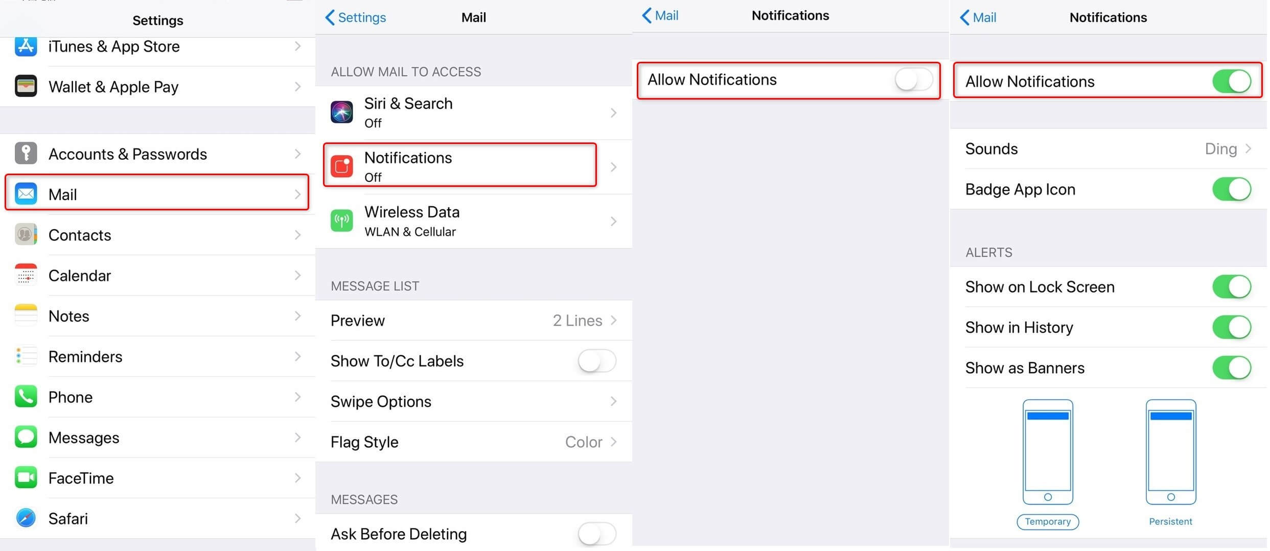Disable Show on Lock Screen switch
The height and width of the screenshot is (551, 1270).
[x=1231, y=286]
